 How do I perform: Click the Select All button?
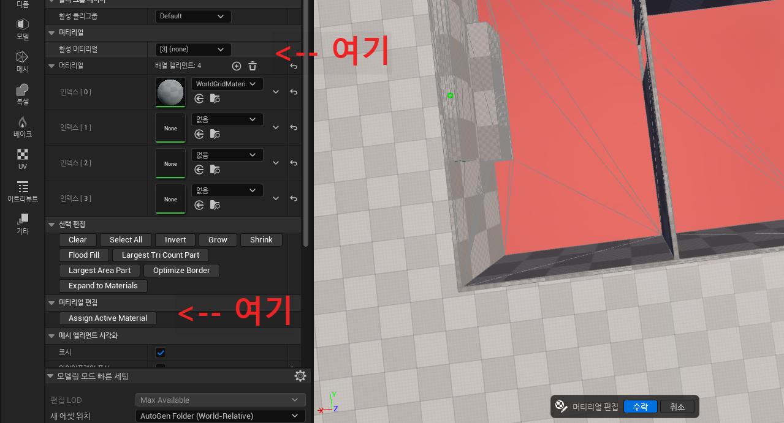tap(126, 240)
